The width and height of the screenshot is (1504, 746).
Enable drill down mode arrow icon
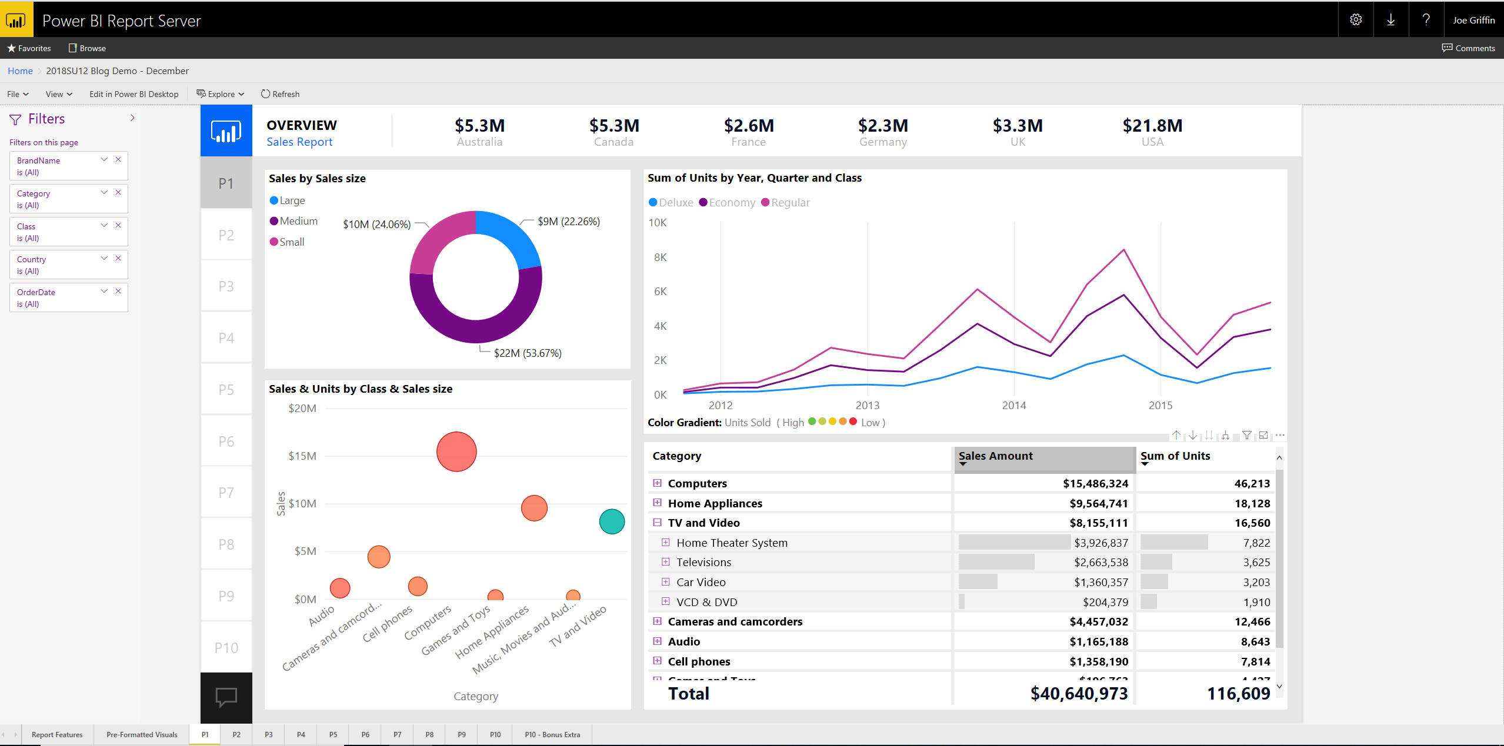click(1192, 435)
